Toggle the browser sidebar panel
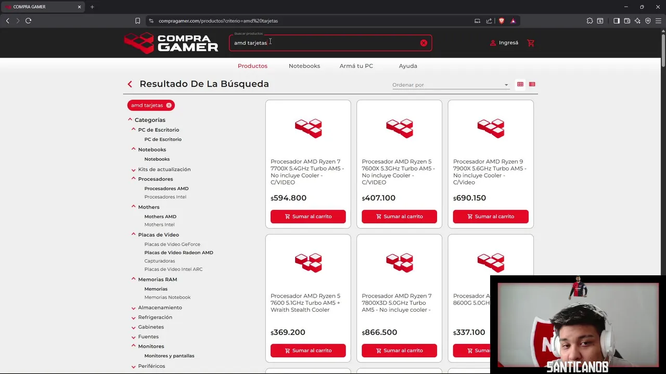Viewport: 666px width, 374px height. tap(617, 21)
